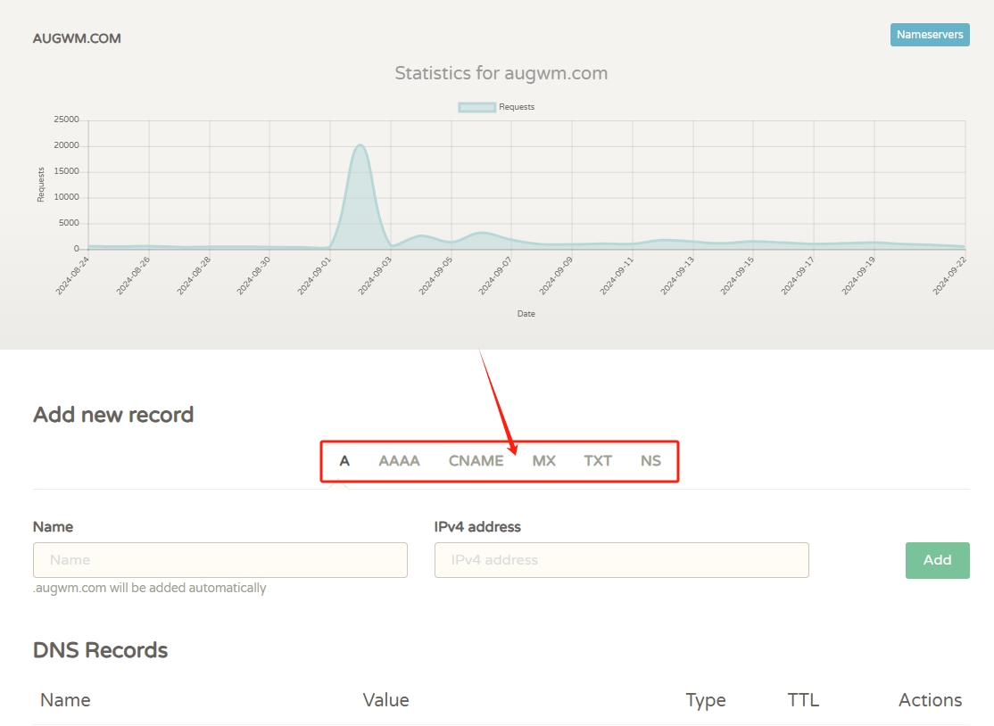Click the TTL column header
Viewport: 994px width, 726px height.
coord(803,700)
